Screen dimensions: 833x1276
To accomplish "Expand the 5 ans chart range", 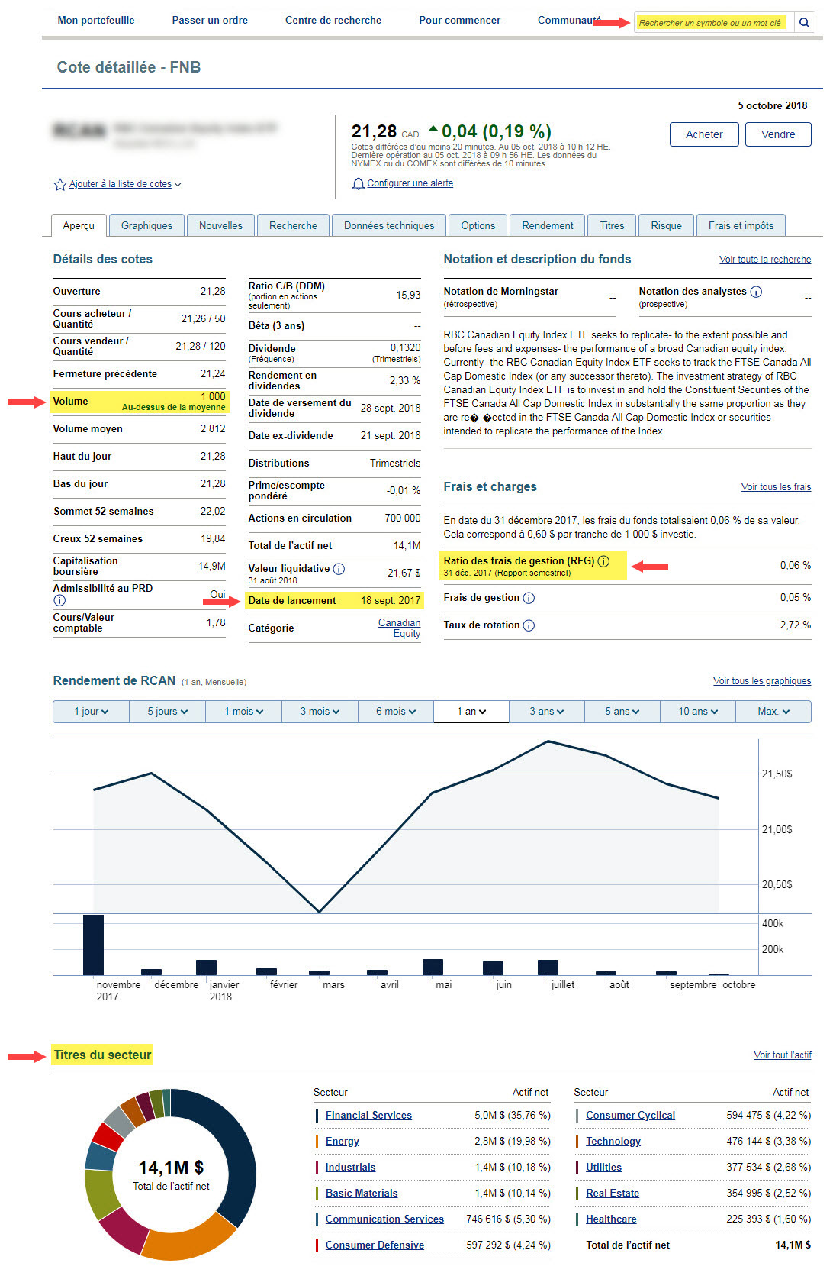I will [x=622, y=712].
